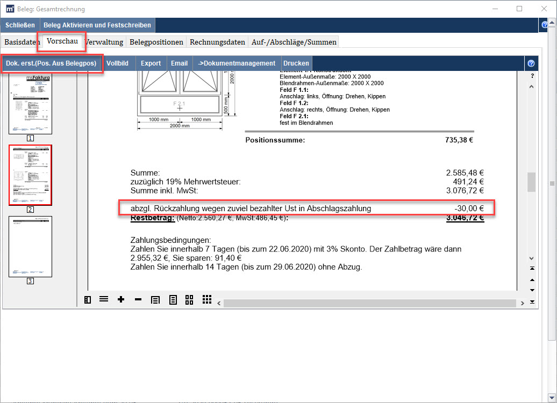Open help icon in preview toolbar

coord(531,63)
